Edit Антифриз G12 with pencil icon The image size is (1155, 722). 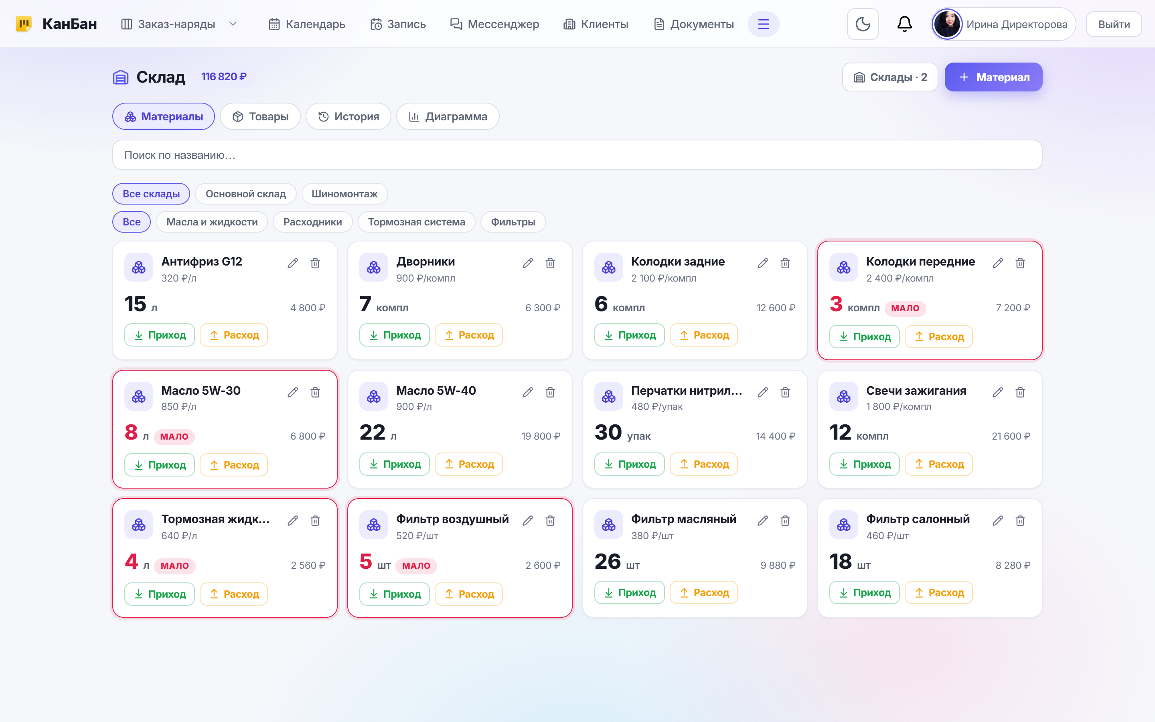(293, 263)
